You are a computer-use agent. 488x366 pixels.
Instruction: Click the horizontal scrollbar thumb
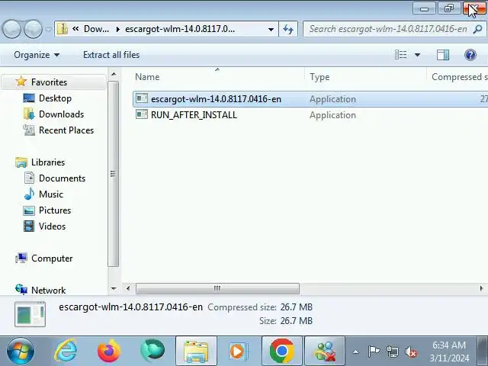[217, 288]
